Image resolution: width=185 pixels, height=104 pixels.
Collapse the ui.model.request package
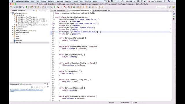[15, 21]
